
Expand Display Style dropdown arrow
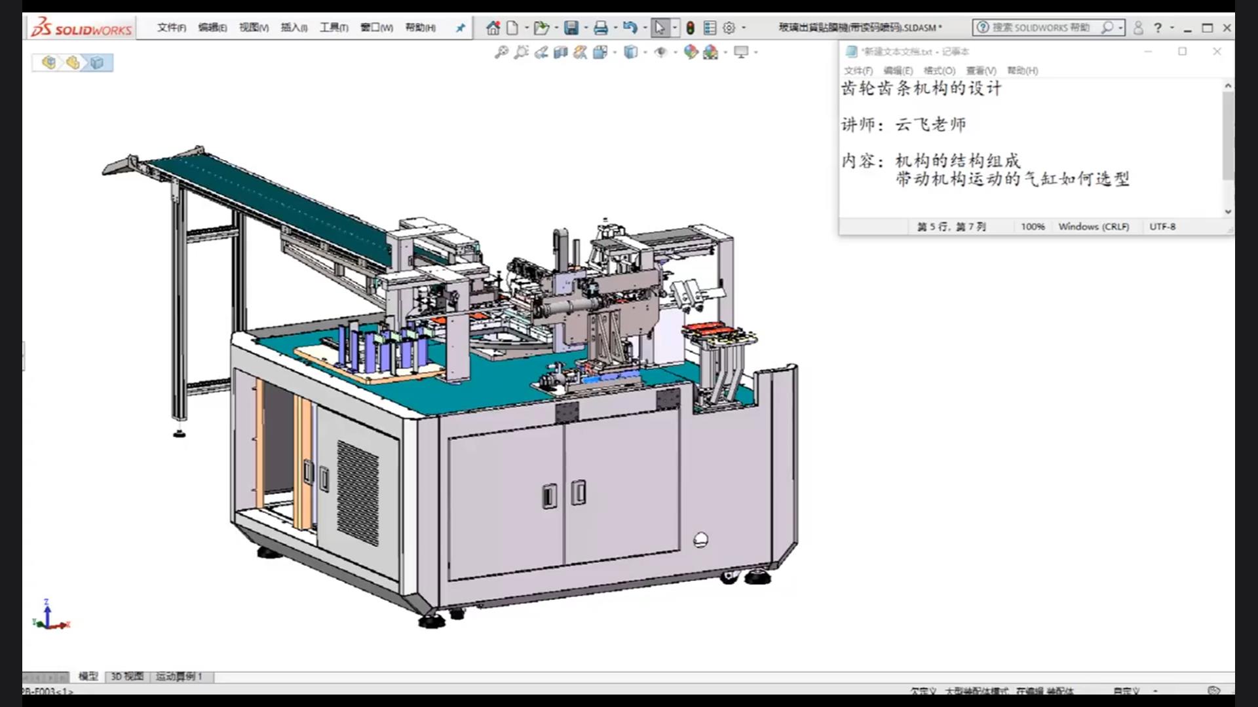645,52
